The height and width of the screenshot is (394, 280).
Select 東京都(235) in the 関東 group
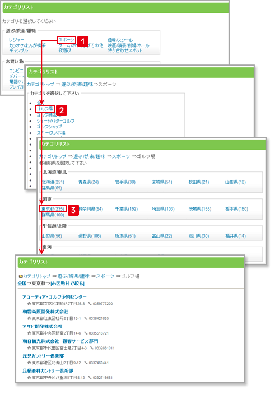(53, 209)
